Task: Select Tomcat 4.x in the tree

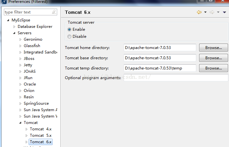Action: [40, 129]
